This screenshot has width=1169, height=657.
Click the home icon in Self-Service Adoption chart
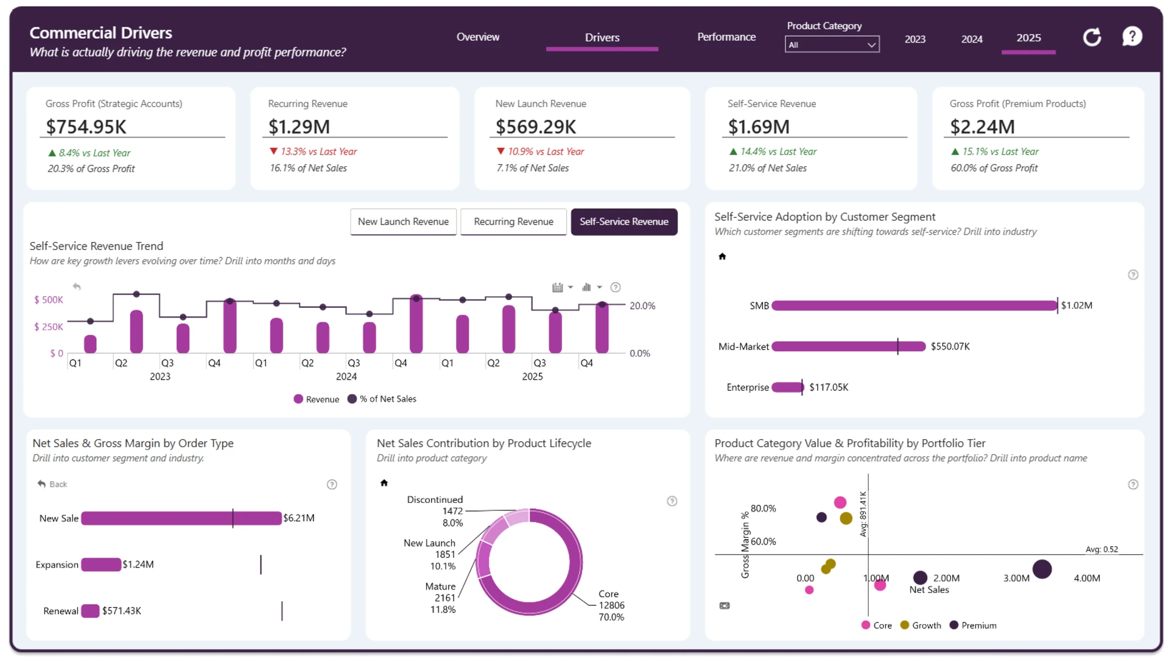tap(722, 256)
